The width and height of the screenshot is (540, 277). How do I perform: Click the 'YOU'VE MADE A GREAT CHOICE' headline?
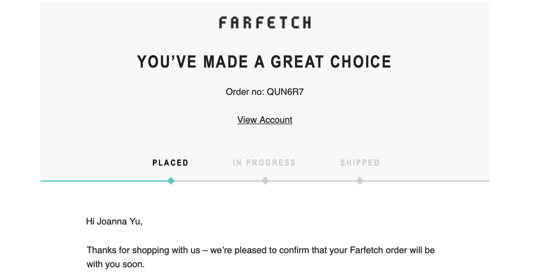[x=264, y=62]
